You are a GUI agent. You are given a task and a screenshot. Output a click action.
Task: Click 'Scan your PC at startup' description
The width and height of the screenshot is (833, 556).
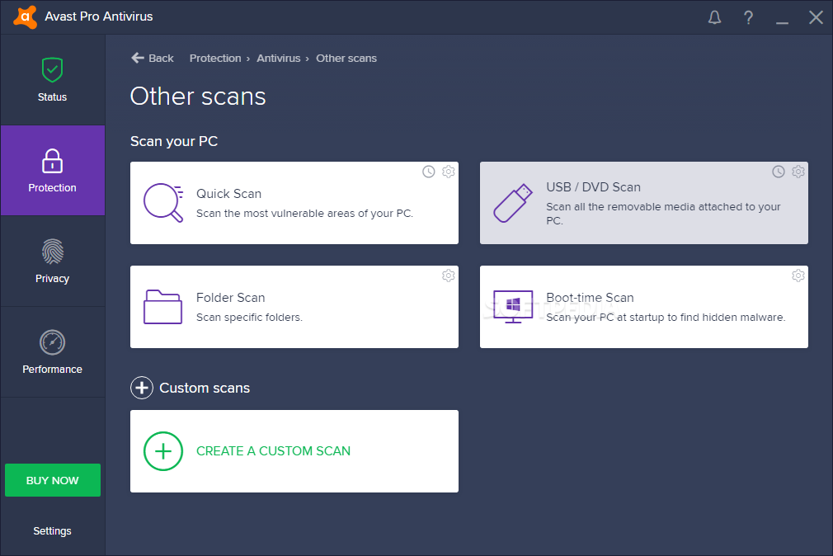pyautogui.click(x=666, y=318)
